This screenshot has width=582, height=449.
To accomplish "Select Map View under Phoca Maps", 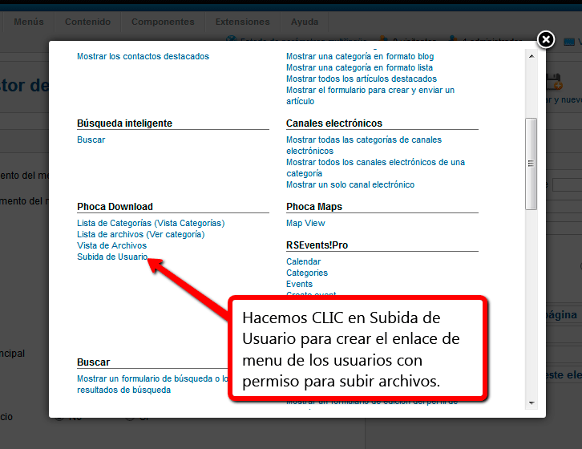I will pos(305,223).
